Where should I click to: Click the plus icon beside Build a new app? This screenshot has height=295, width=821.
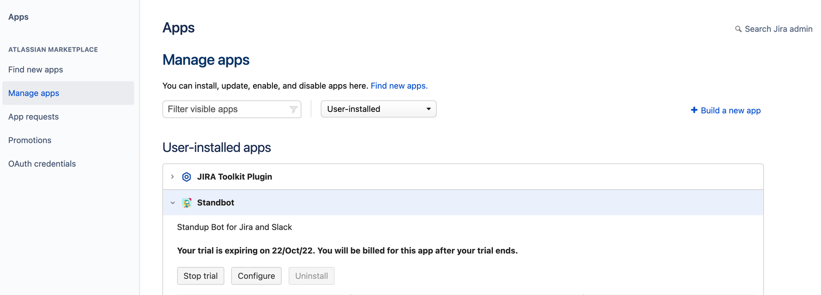click(694, 110)
